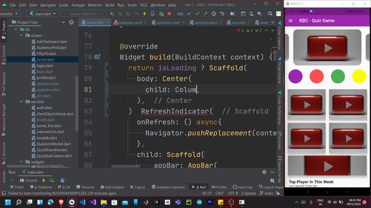Click CRLF line separator in status bar

point(220,193)
